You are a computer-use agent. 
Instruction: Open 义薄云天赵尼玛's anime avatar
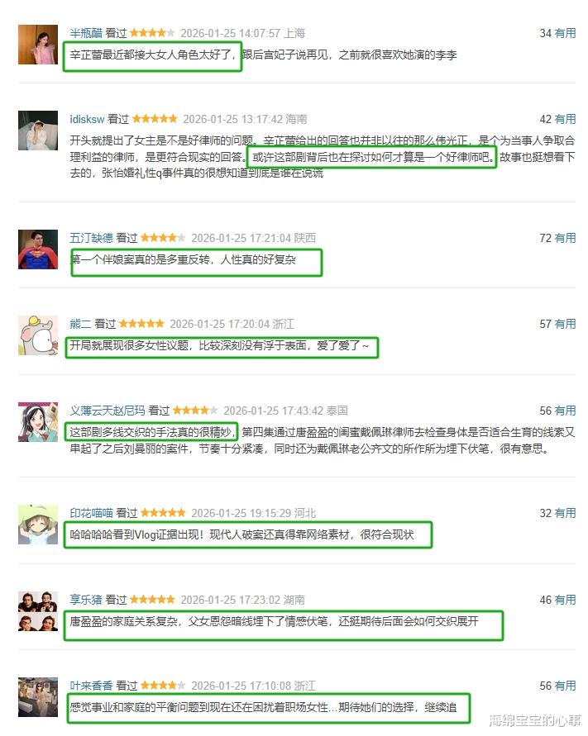38,421
